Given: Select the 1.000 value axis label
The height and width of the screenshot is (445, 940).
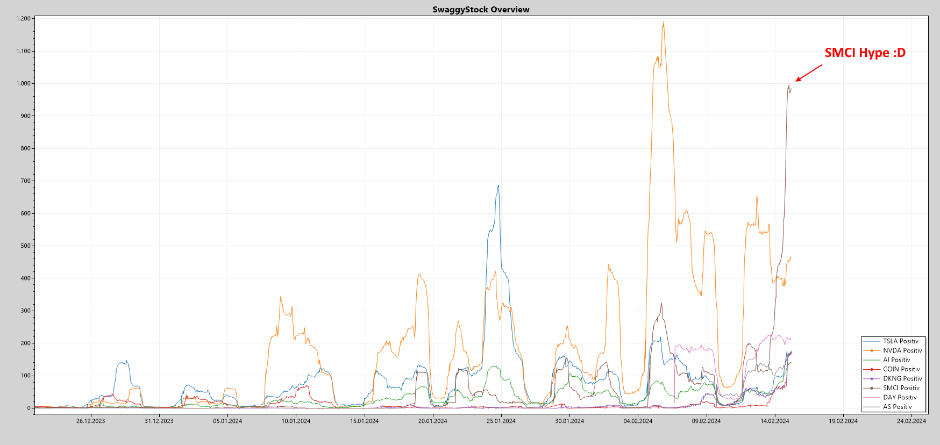Looking at the screenshot, I should click(x=24, y=84).
